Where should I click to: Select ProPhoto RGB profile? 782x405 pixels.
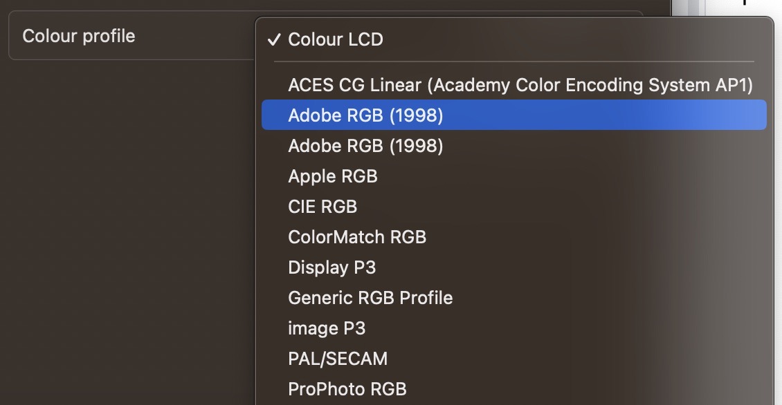514,389
